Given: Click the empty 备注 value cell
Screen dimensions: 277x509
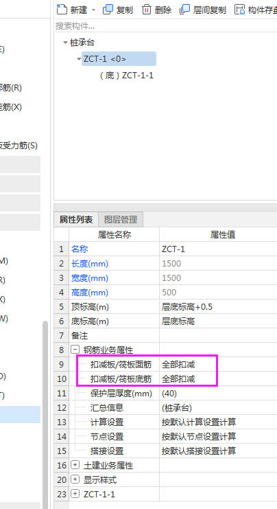Looking at the screenshot, I should tap(218, 335).
